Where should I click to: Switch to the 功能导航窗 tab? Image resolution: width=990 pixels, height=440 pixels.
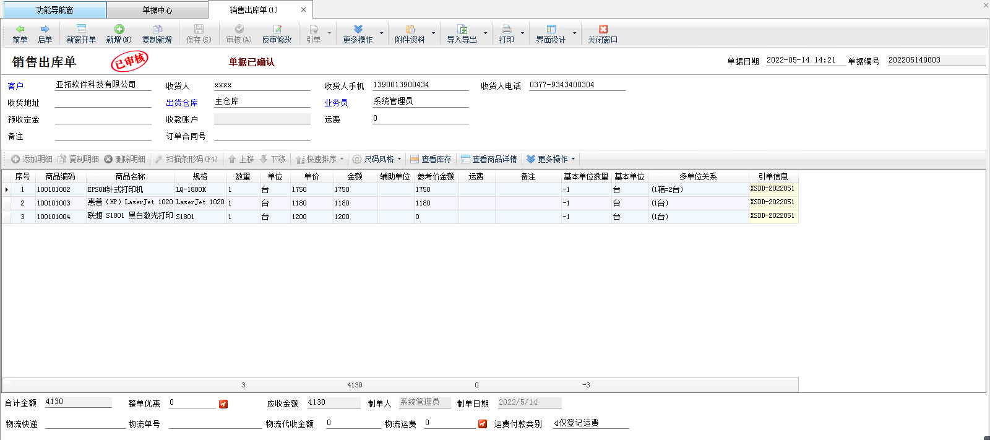(x=54, y=10)
